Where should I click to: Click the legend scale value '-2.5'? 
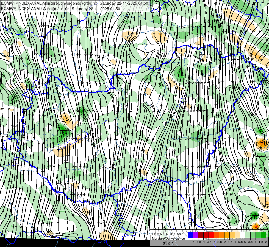pos(219,242)
